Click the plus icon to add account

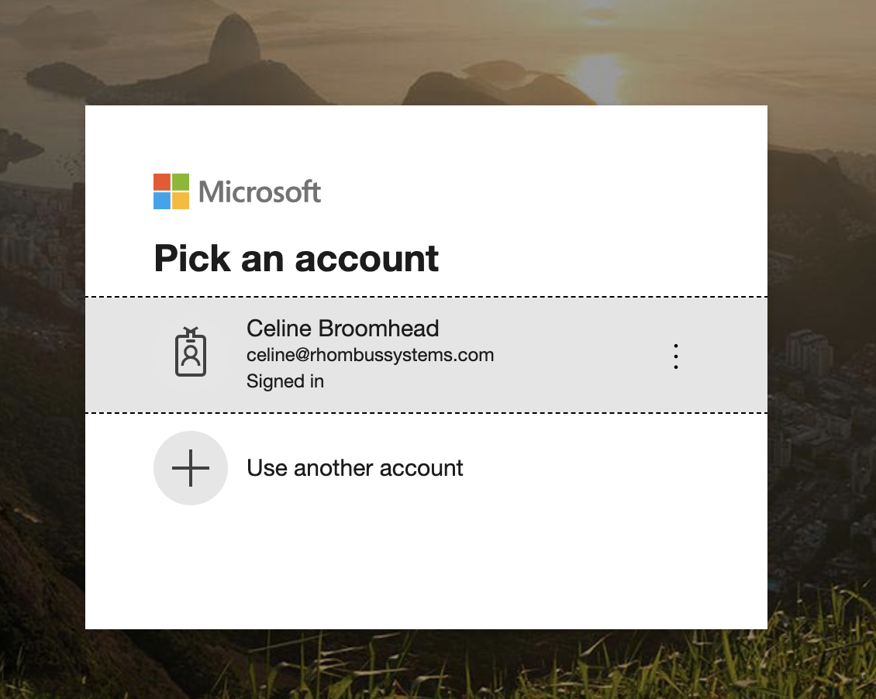[x=191, y=468]
